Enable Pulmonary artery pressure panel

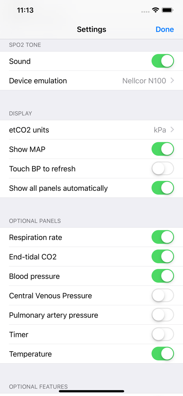coord(163,315)
